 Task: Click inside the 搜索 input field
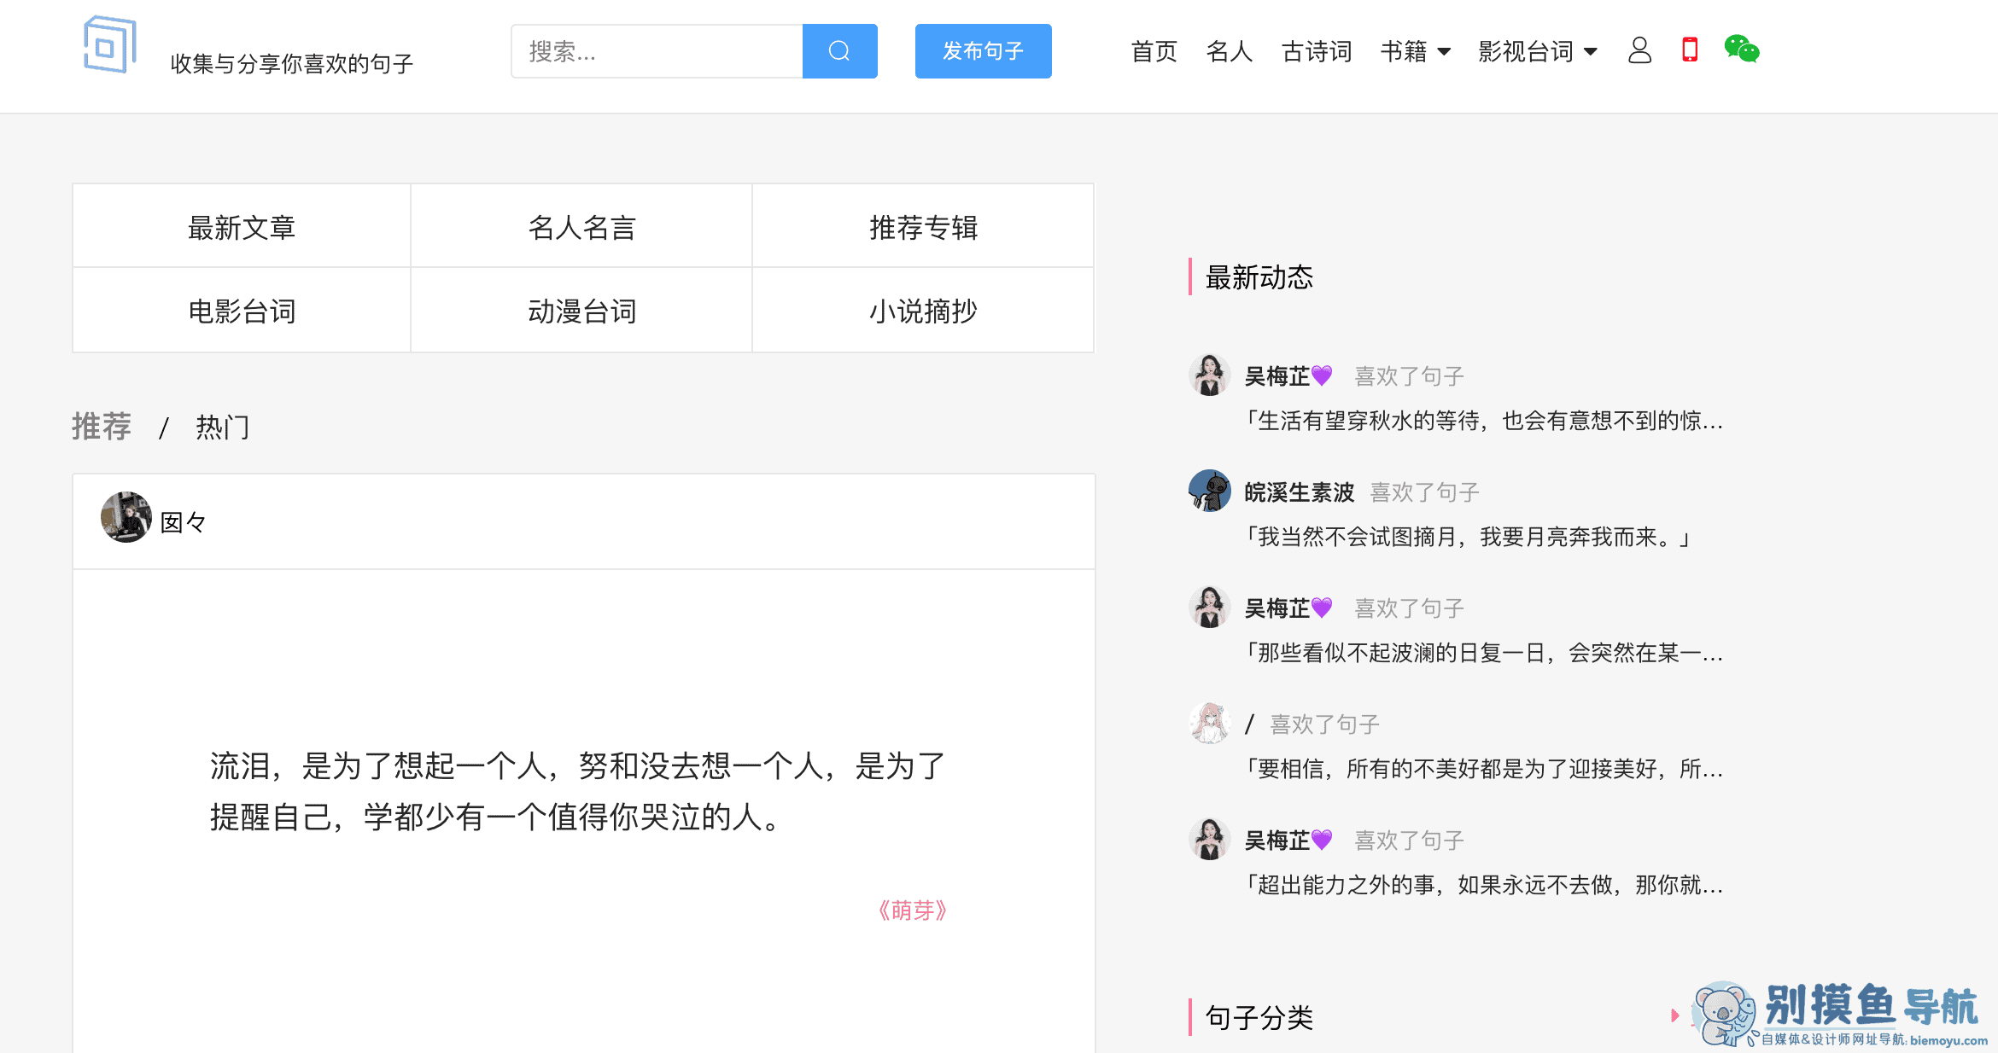(x=657, y=51)
